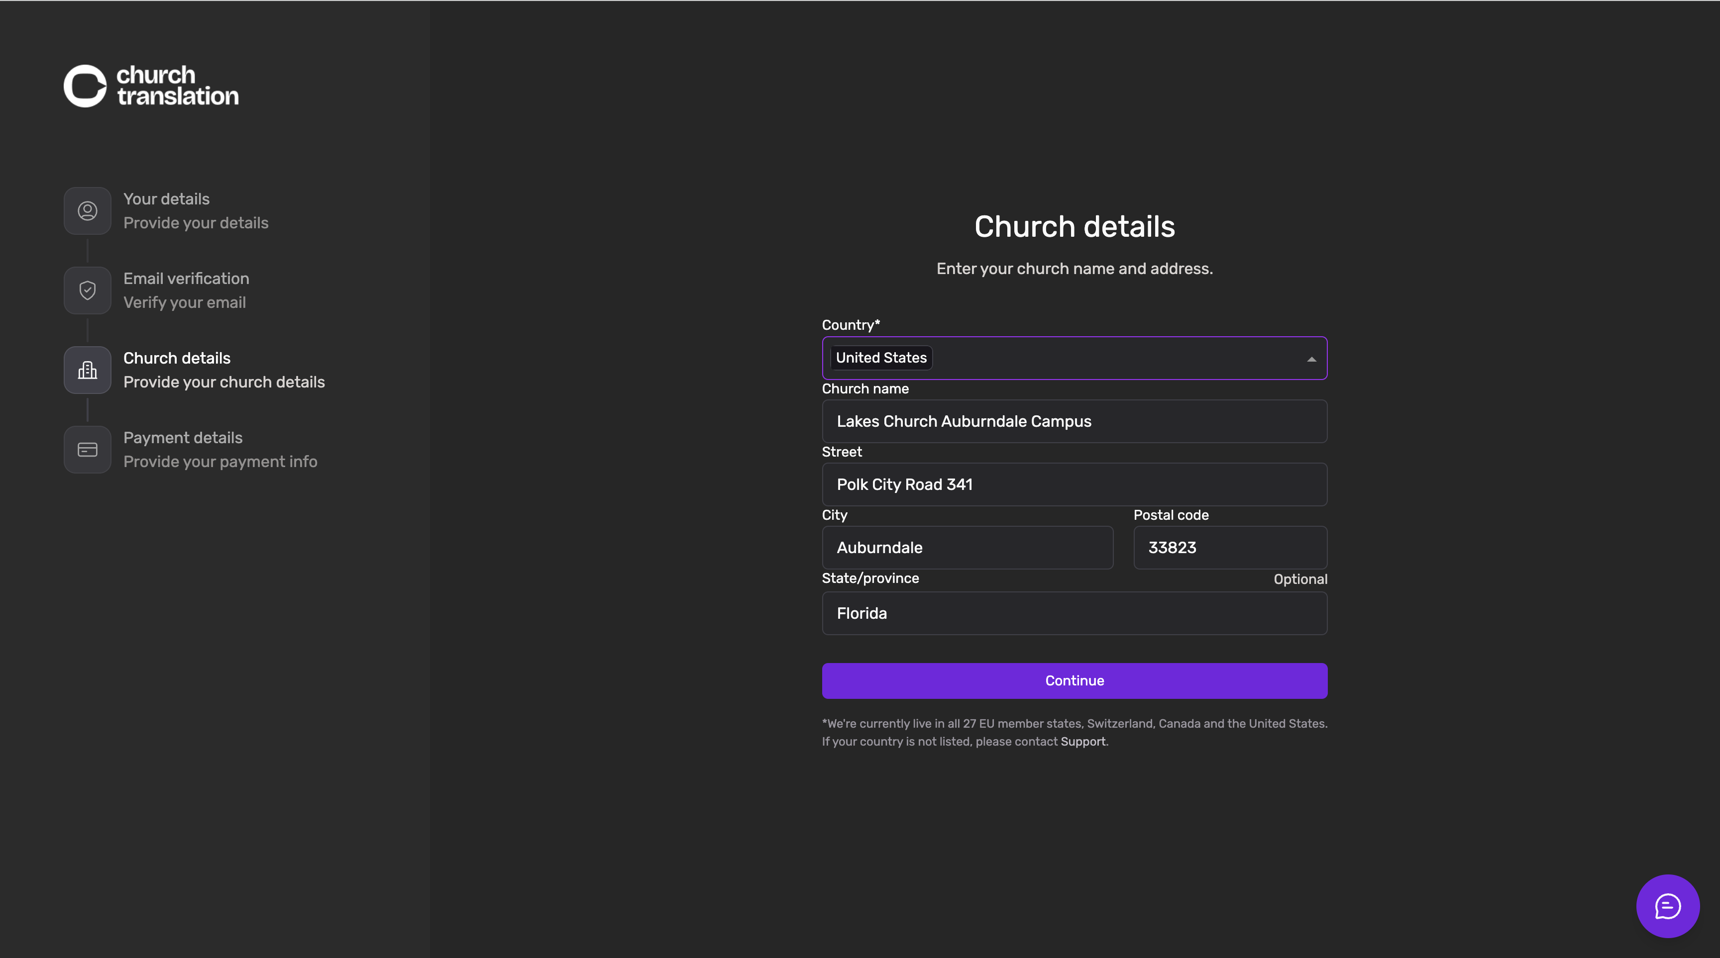Select the United States country chip

coord(881,358)
